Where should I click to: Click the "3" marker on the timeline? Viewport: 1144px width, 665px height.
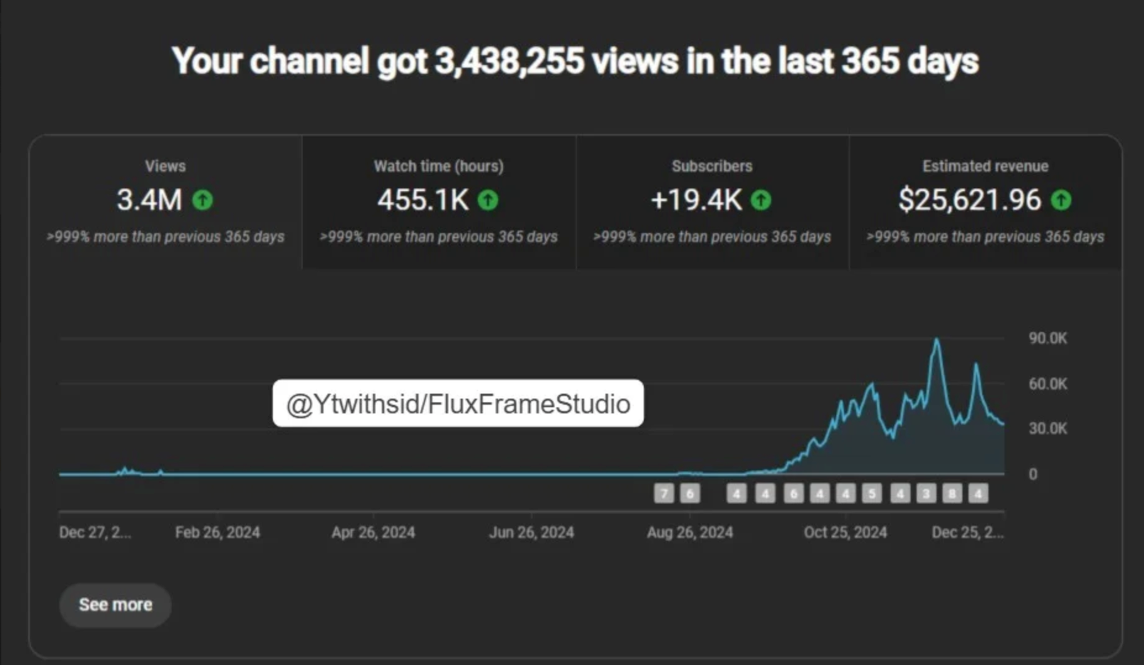pos(926,493)
